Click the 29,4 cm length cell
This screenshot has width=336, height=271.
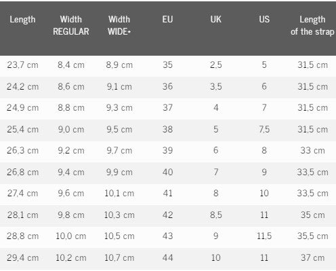pos(22,257)
